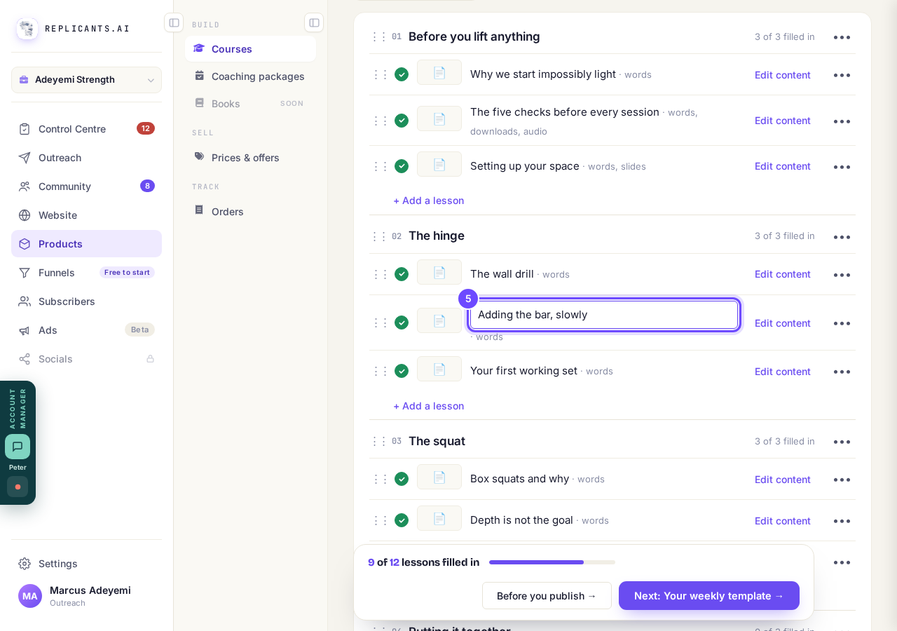Toggle the green check on Why we start impossibly light

coord(402,74)
